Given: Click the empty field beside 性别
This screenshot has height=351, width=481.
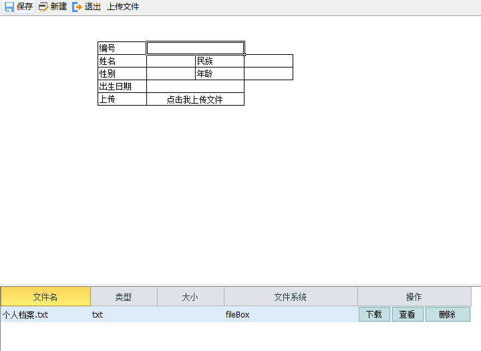Looking at the screenshot, I should click(171, 74).
